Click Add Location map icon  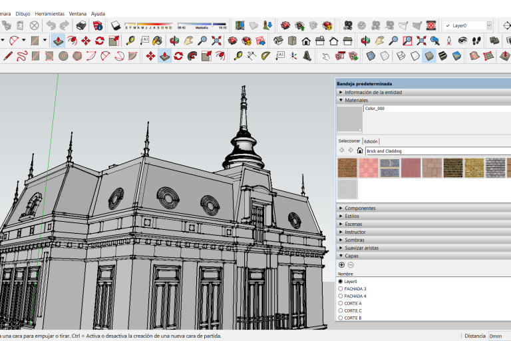point(240,25)
